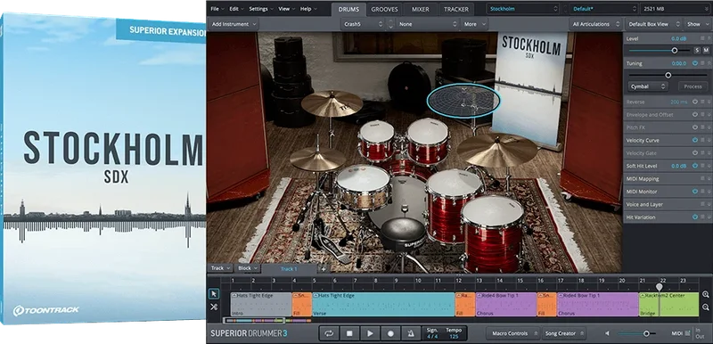The image size is (713, 344).
Task: Toggle MIDI Monitor power button
Action: (x=695, y=192)
